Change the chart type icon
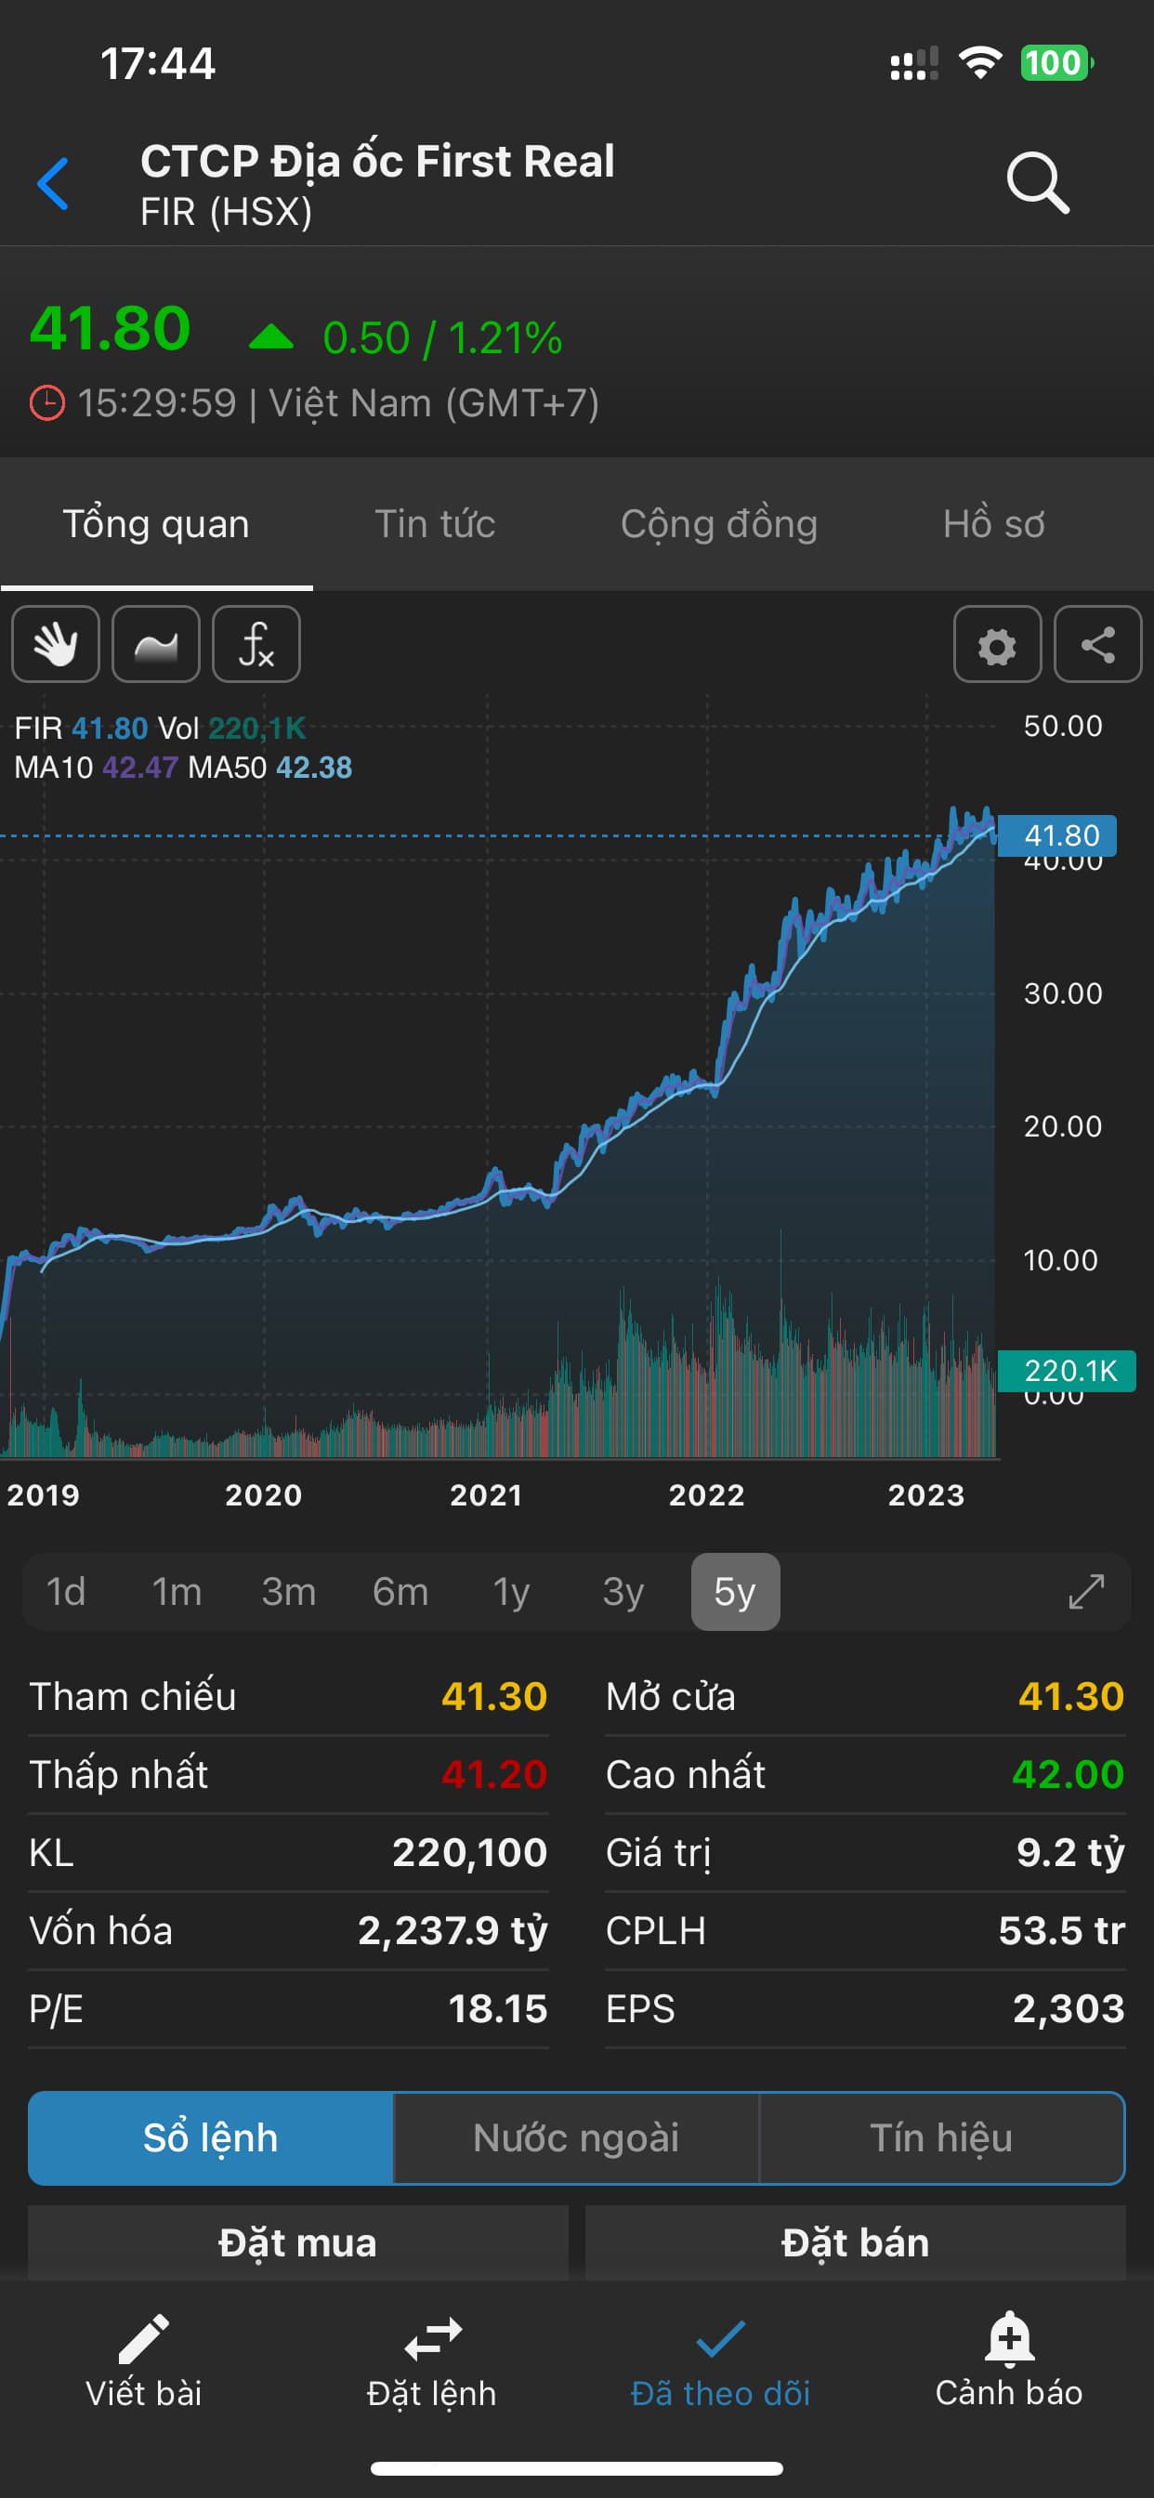The image size is (1154, 2498). (156, 644)
